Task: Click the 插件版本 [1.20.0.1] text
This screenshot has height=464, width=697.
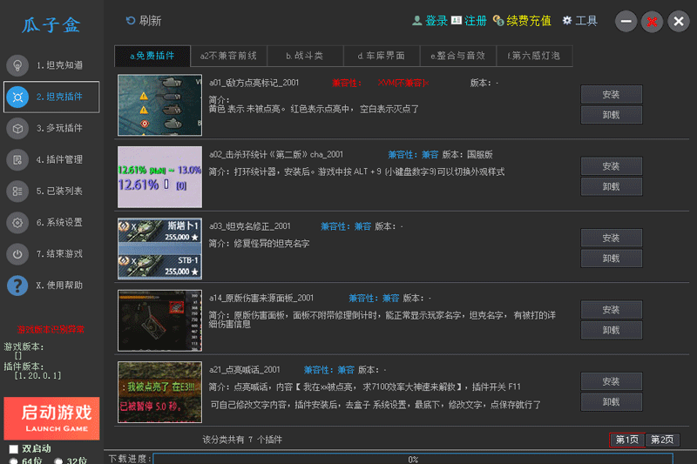Action: (x=32, y=371)
